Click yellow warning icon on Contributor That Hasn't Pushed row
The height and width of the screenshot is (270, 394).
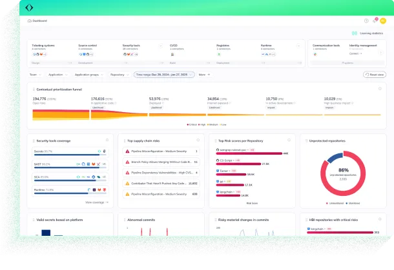[127, 183]
